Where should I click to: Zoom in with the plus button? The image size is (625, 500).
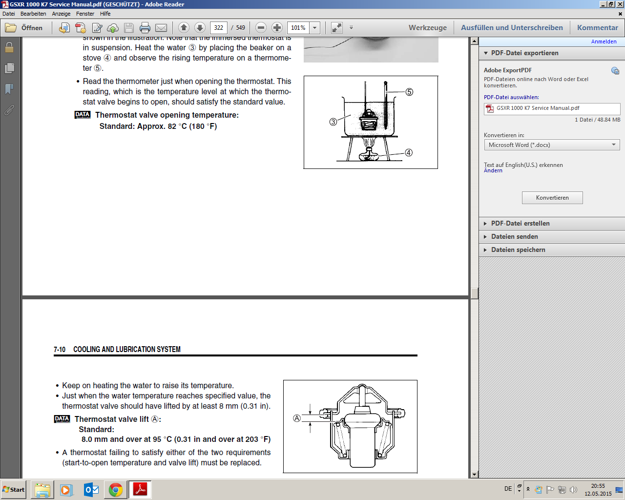point(277,28)
